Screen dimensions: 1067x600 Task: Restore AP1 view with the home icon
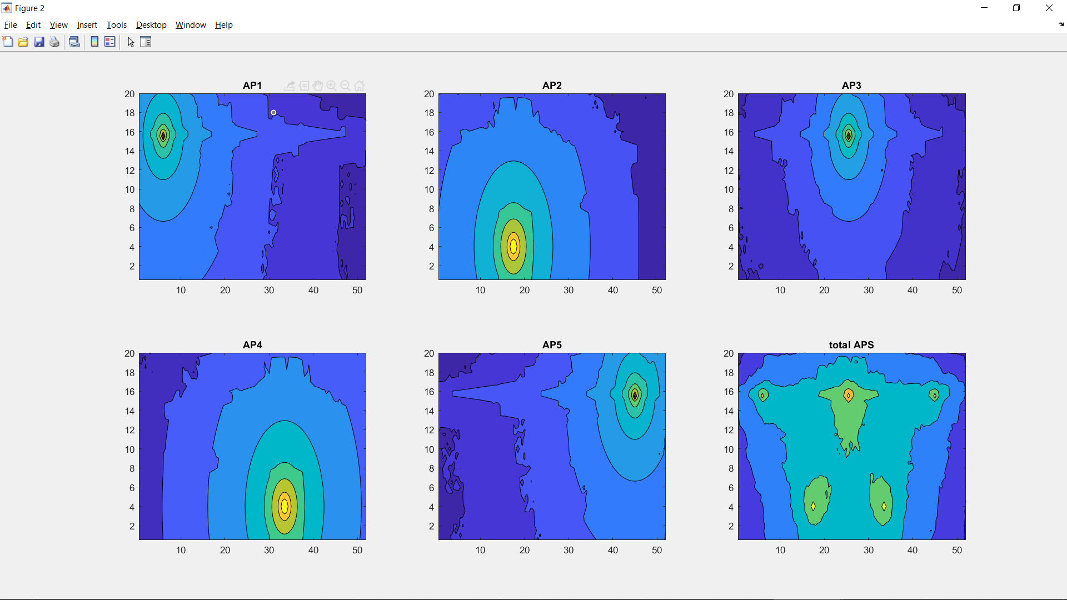359,86
